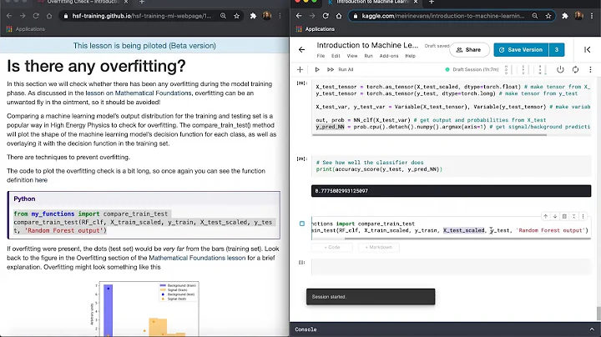Click Save Version button
The height and width of the screenshot is (337, 601).
click(x=521, y=50)
